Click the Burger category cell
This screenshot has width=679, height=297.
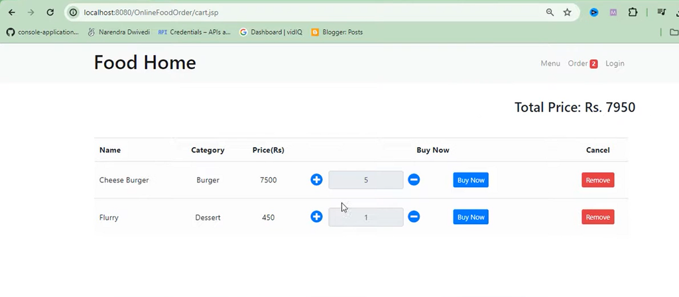click(x=208, y=180)
